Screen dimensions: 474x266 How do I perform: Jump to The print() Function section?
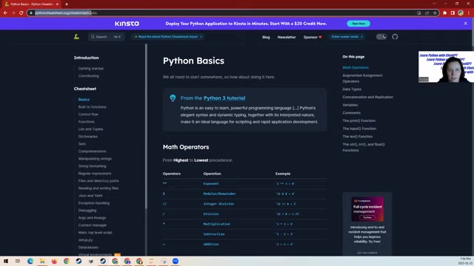tap(358, 120)
